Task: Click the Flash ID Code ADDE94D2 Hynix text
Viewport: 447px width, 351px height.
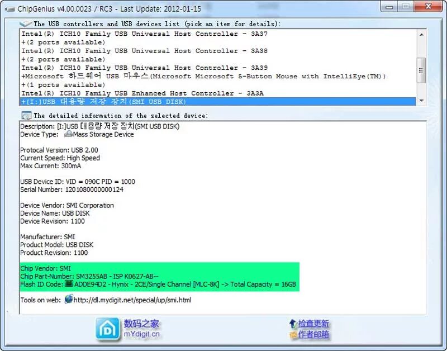Action: coord(185,284)
